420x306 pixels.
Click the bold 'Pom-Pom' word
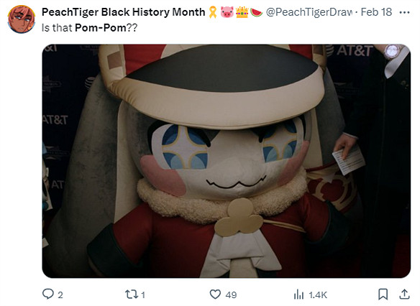101,27
